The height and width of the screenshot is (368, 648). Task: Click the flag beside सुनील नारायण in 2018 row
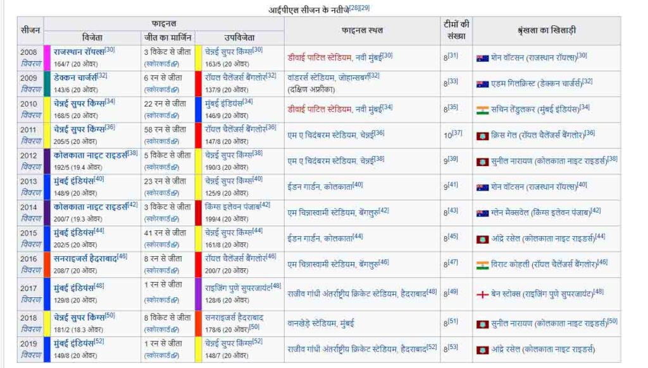pyautogui.click(x=482, y=324)
